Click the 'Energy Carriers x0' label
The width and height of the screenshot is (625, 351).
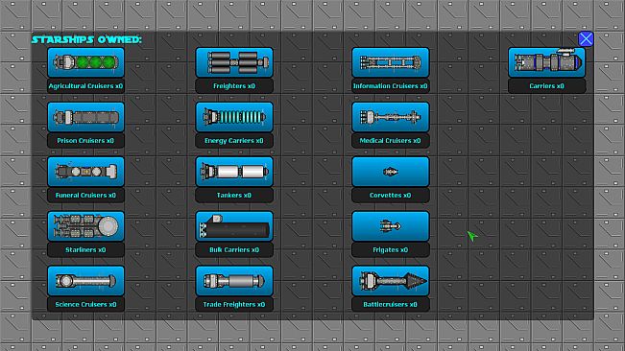(234, 140)
